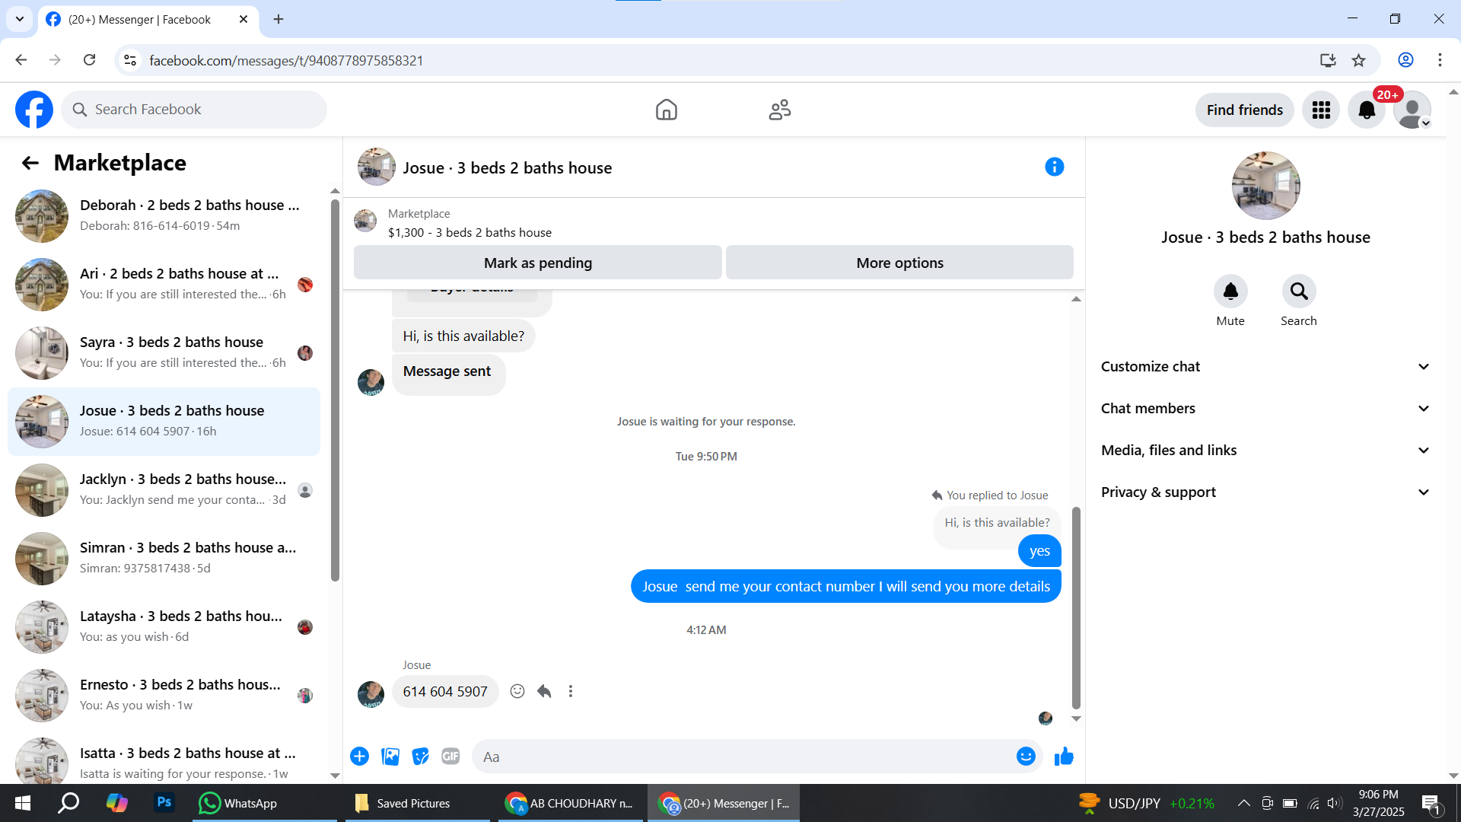Open the Facebook menu grid icon
Viewport: 1461px width, 822px height.
[1321, 110]
